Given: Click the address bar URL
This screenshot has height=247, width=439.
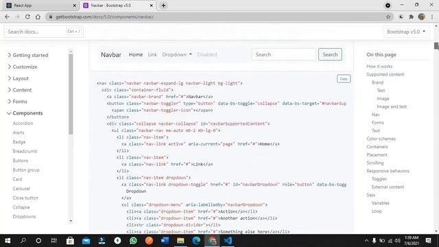Looking at the screenshot, I should coord(104,16).
